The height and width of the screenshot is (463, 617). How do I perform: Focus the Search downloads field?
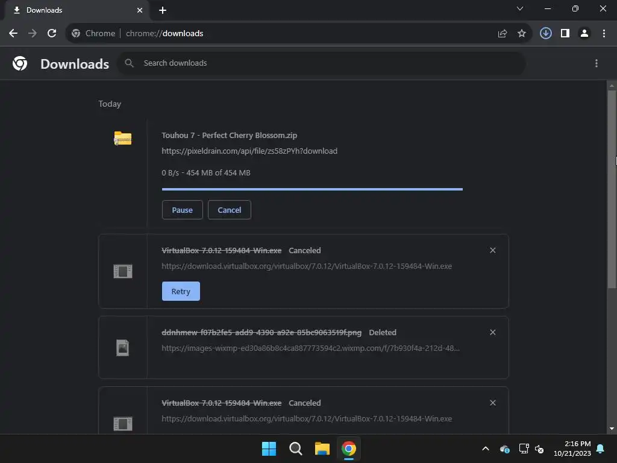pos(322,63)
